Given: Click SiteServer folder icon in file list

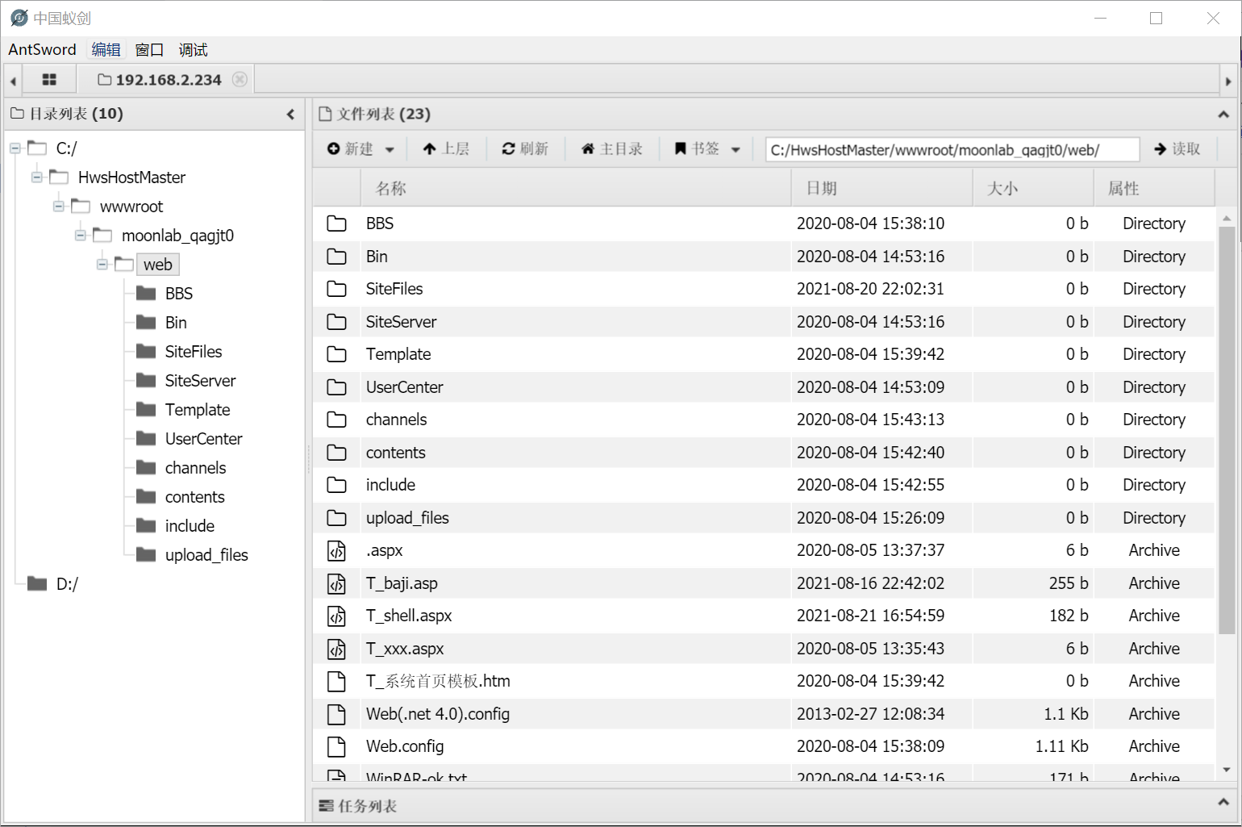Looking at the screenshot, I should click(336, 322).
